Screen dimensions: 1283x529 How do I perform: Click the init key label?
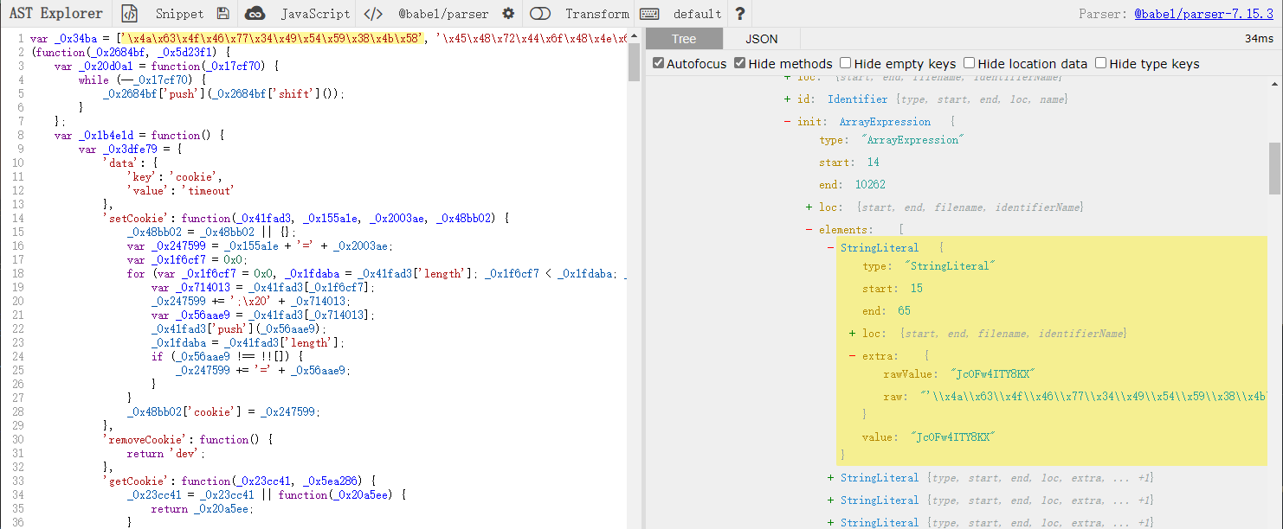tap(812, 122)
